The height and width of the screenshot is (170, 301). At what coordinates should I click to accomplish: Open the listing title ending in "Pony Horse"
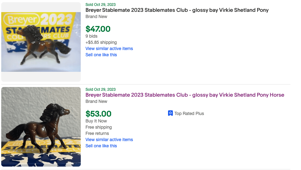pyautogui.click(x=185, y=95)
